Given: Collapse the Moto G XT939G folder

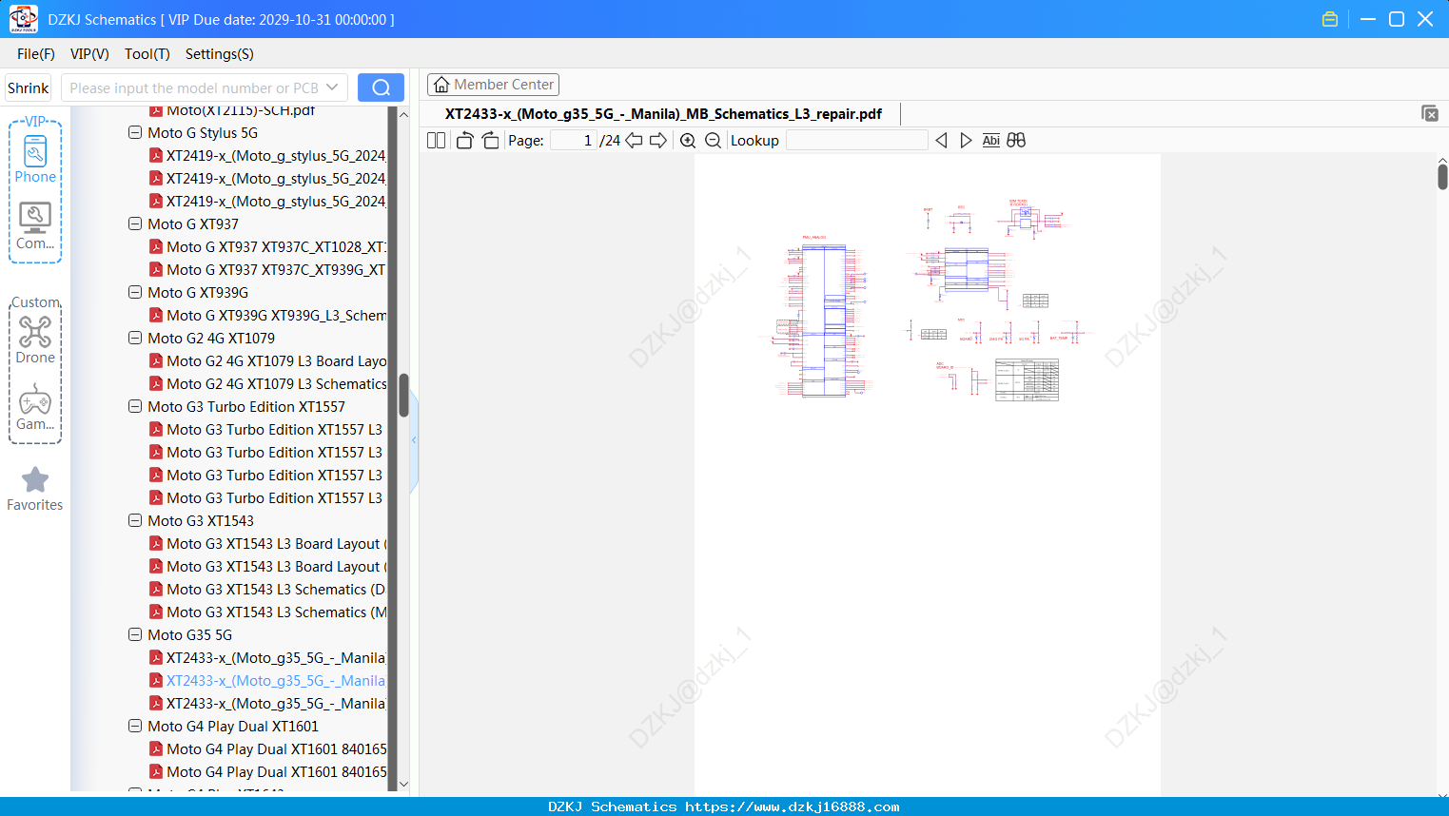Looking at the screenshot, I should coord(135,293).
